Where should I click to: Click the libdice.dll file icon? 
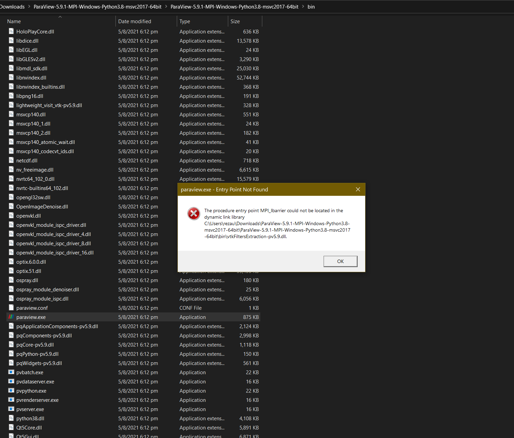click(11, 41)
